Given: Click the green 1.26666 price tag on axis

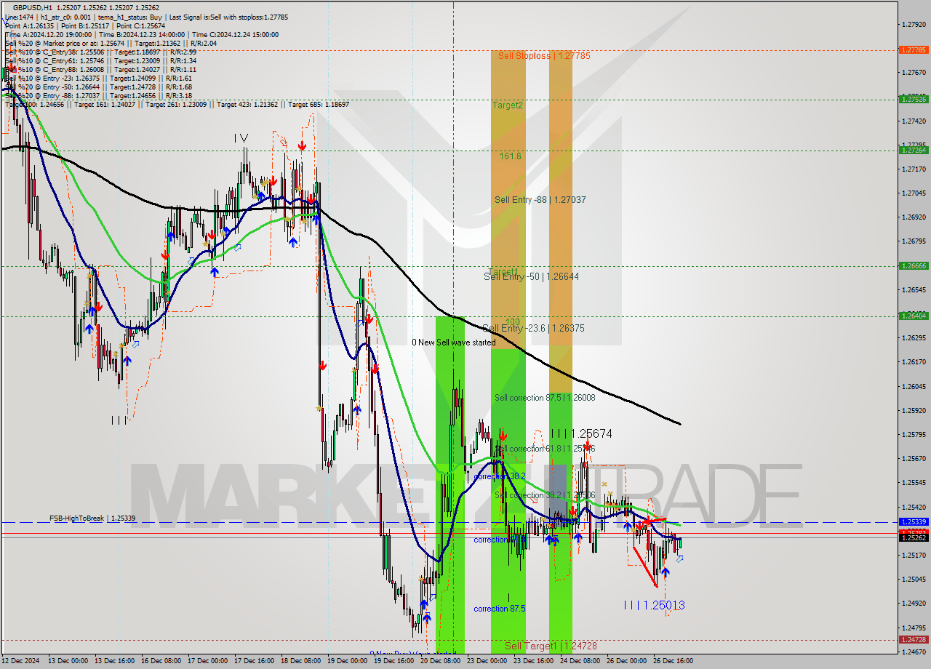Looking at the screenshot, I should click(x=913, y=265).
